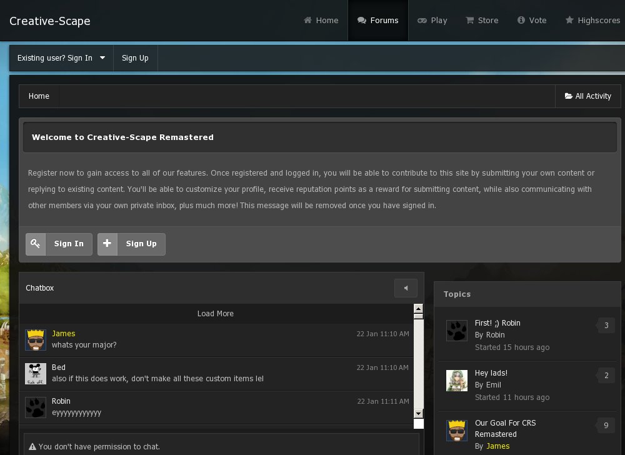Toggle chatbox sound with the speaker icon
The height and width of the screenshot is (455, 625).
coord(406,288)
